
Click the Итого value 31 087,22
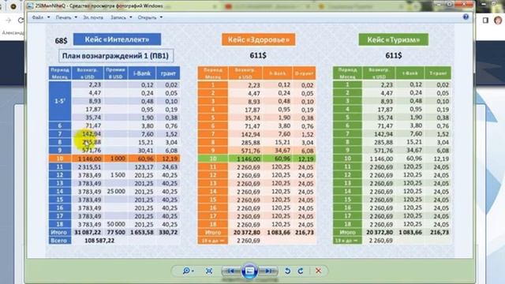pos(88,232)
